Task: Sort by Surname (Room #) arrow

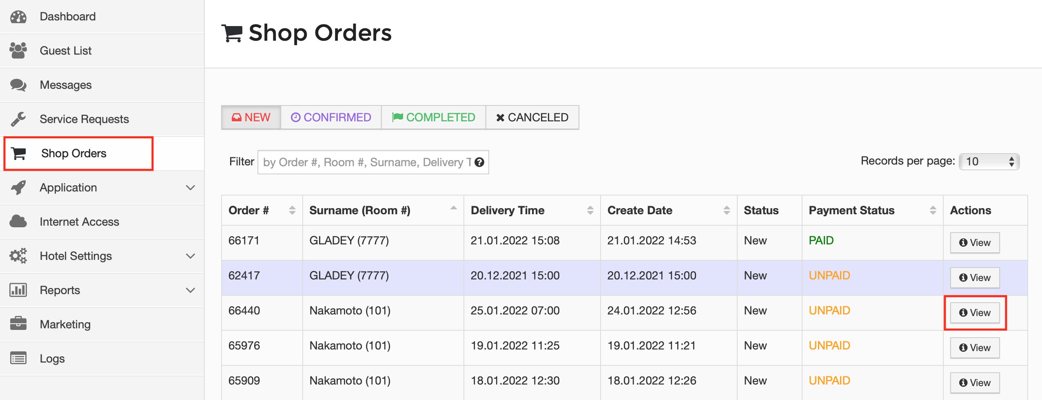Action: [453, 208]
